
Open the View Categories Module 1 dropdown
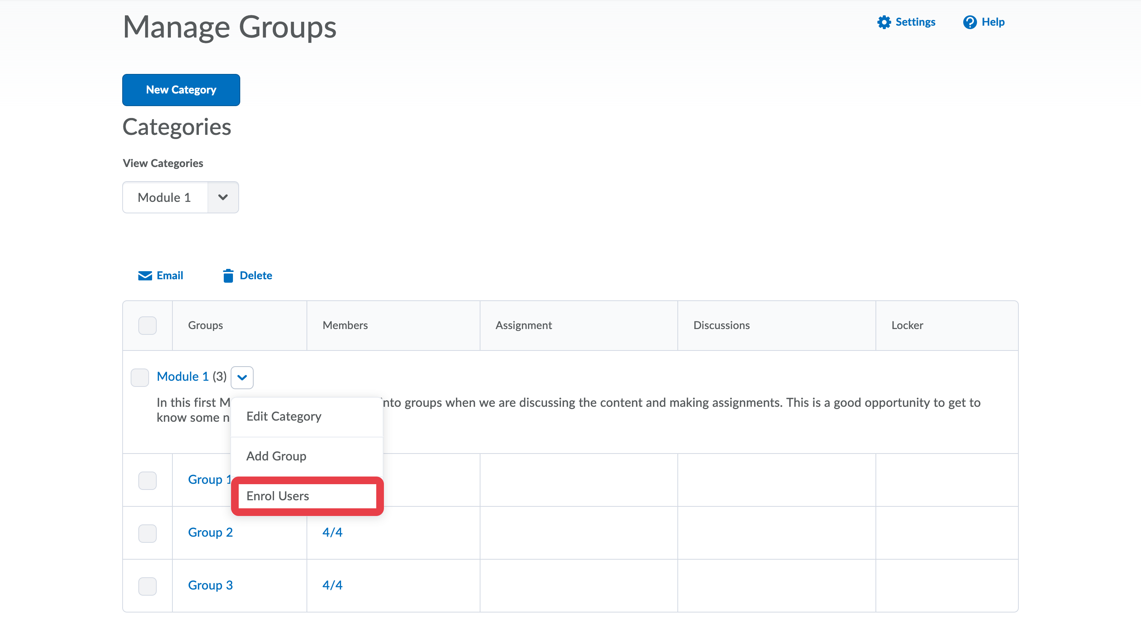[x=180, y=197]
